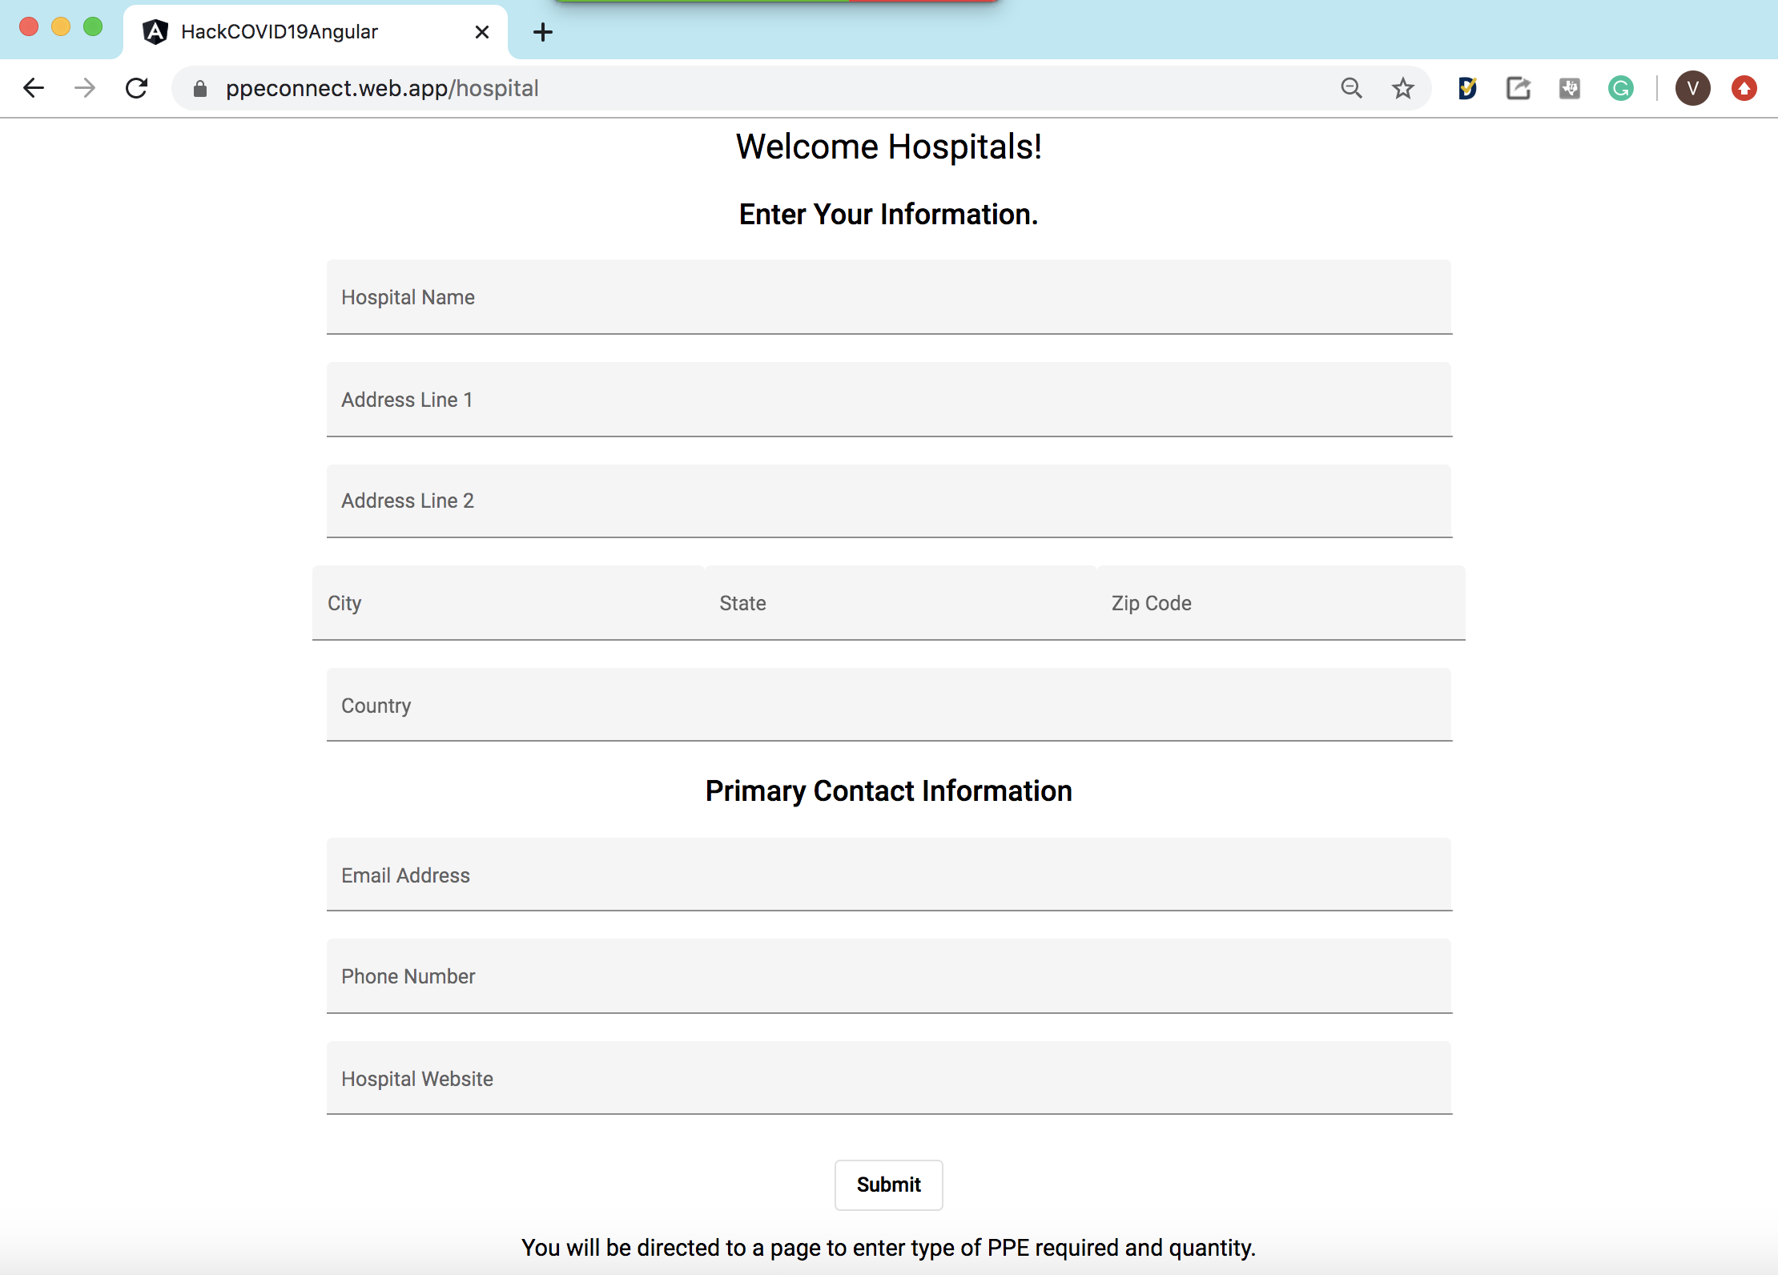The width and height of the screenshot is (1778, 1275).
Task: Focus the Address Line 1 field
Action: 889,400
